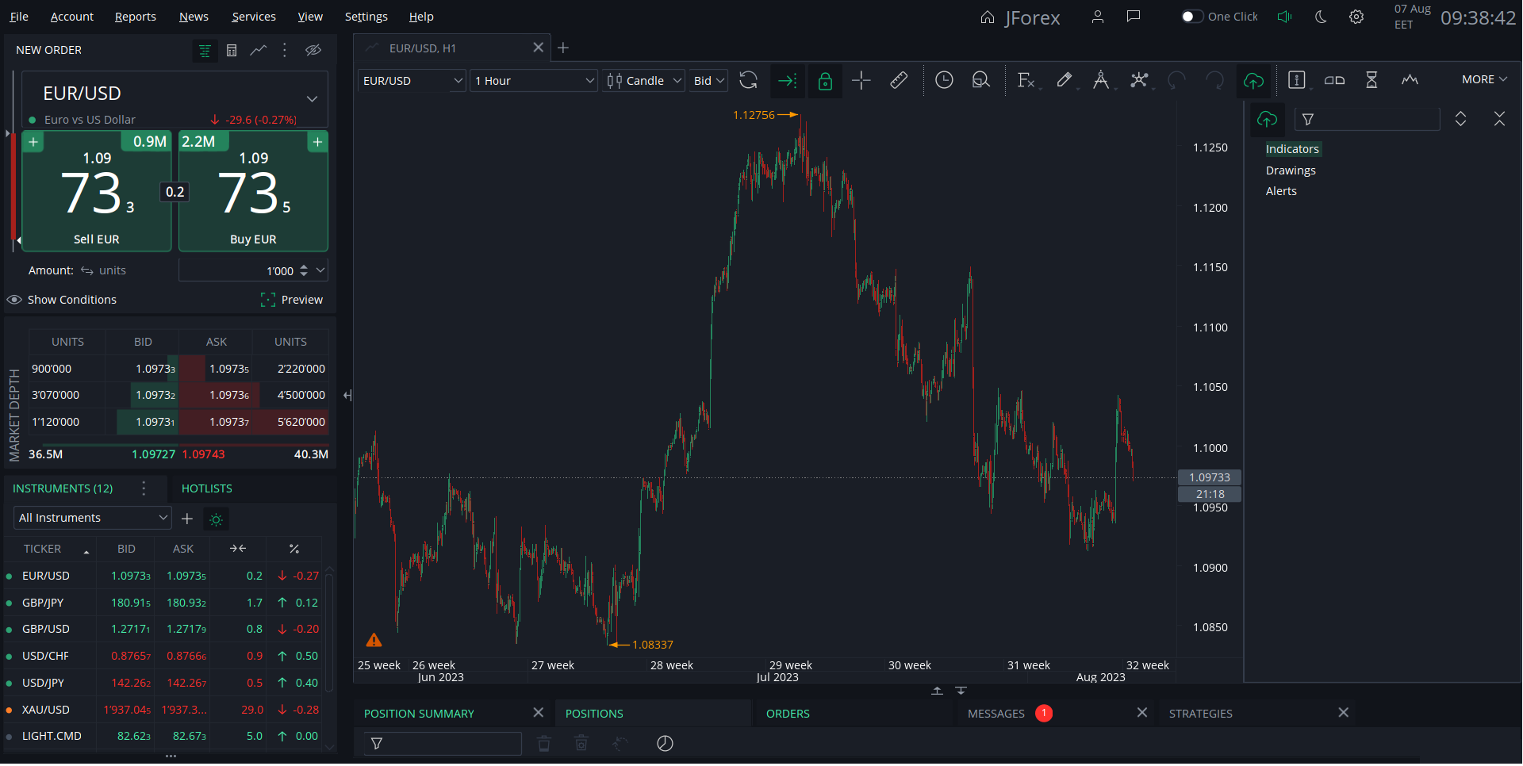The image size is (1523, 766).
Task: Switch to the ORDERS tab
Action: [788, 714]
